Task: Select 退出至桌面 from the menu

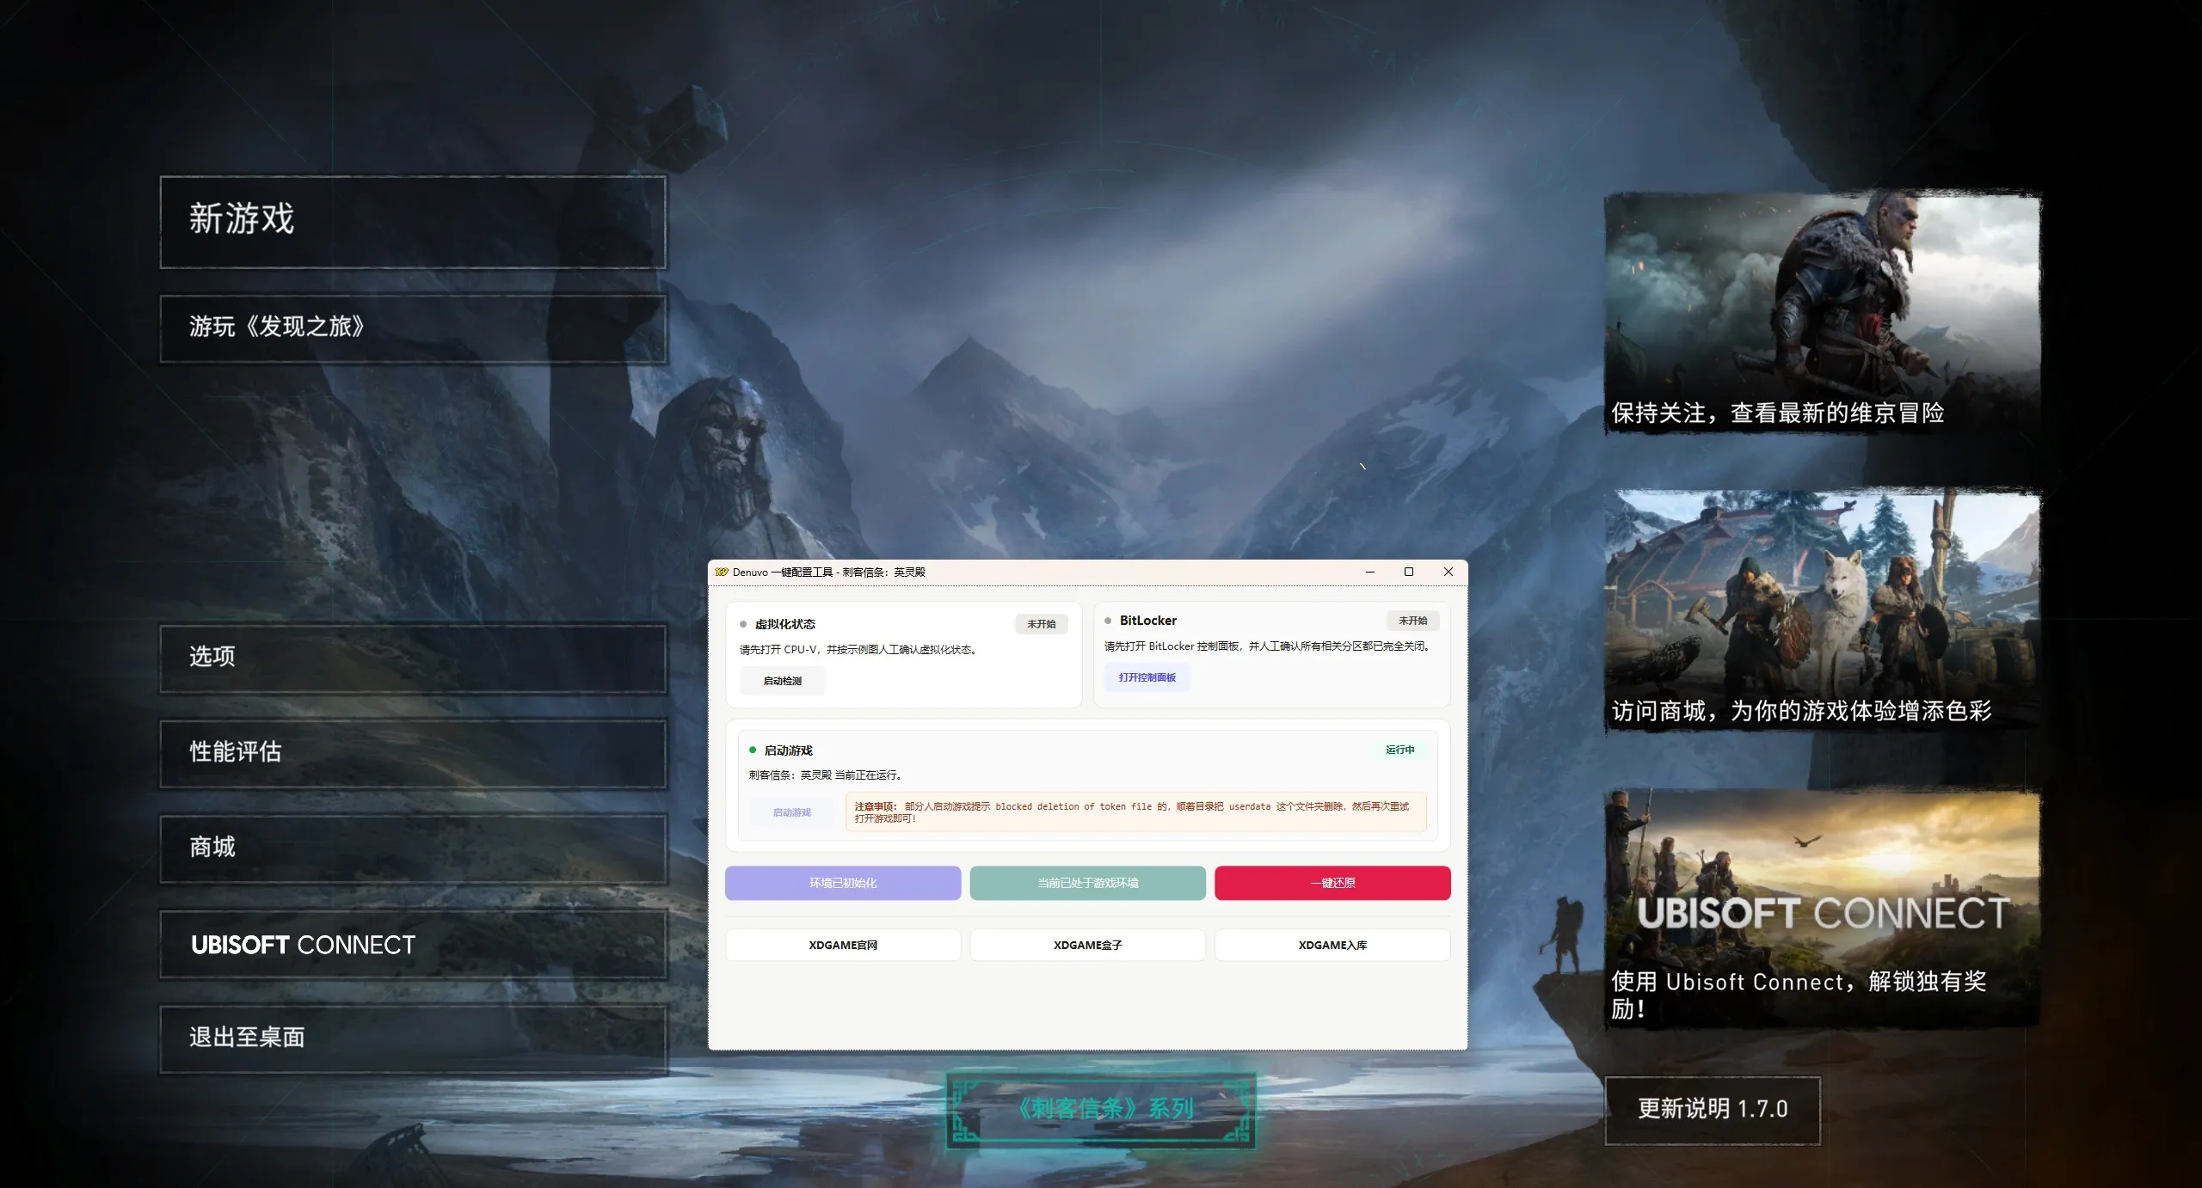Action: click(x=413, y=1038)
